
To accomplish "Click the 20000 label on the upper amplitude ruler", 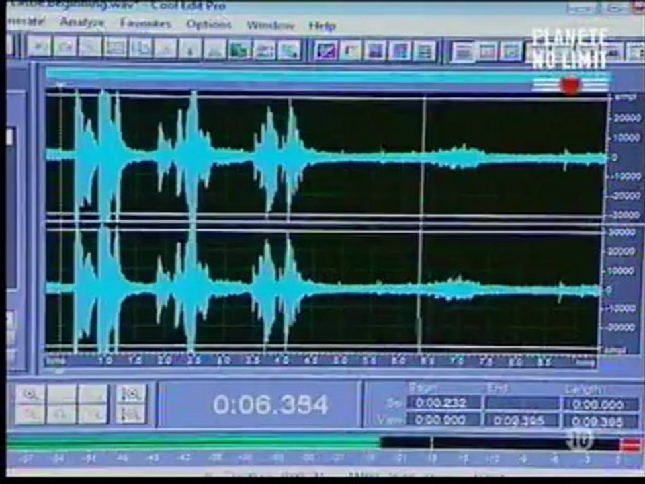I will (x=626, y=119).
